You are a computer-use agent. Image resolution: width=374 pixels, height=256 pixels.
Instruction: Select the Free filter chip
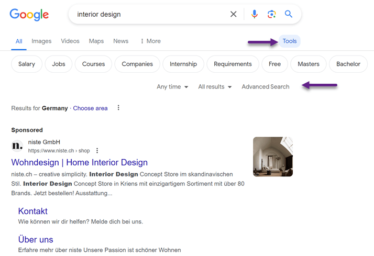(x=275, y=64)
